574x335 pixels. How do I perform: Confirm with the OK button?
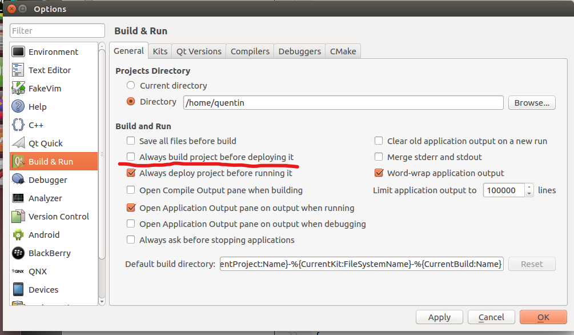[543, 317]
